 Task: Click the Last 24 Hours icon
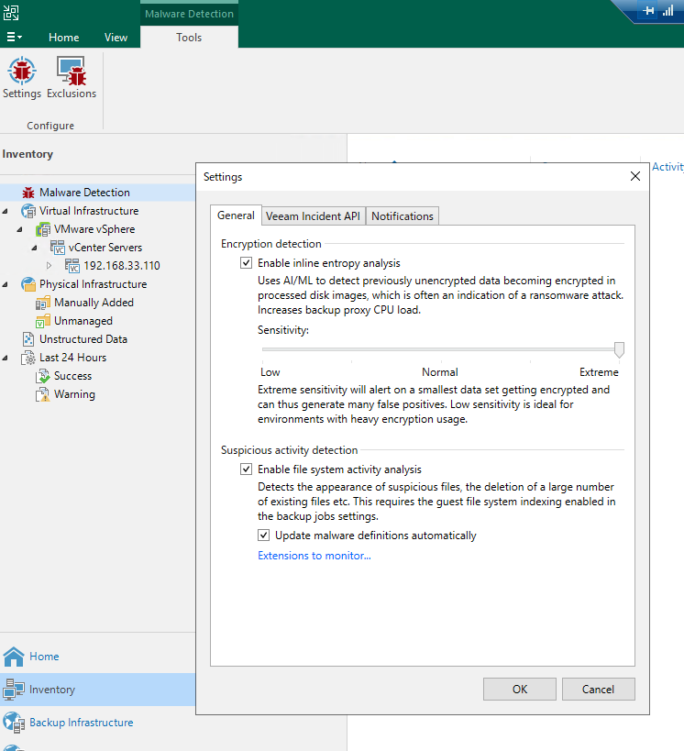click(x=28, y=358)
